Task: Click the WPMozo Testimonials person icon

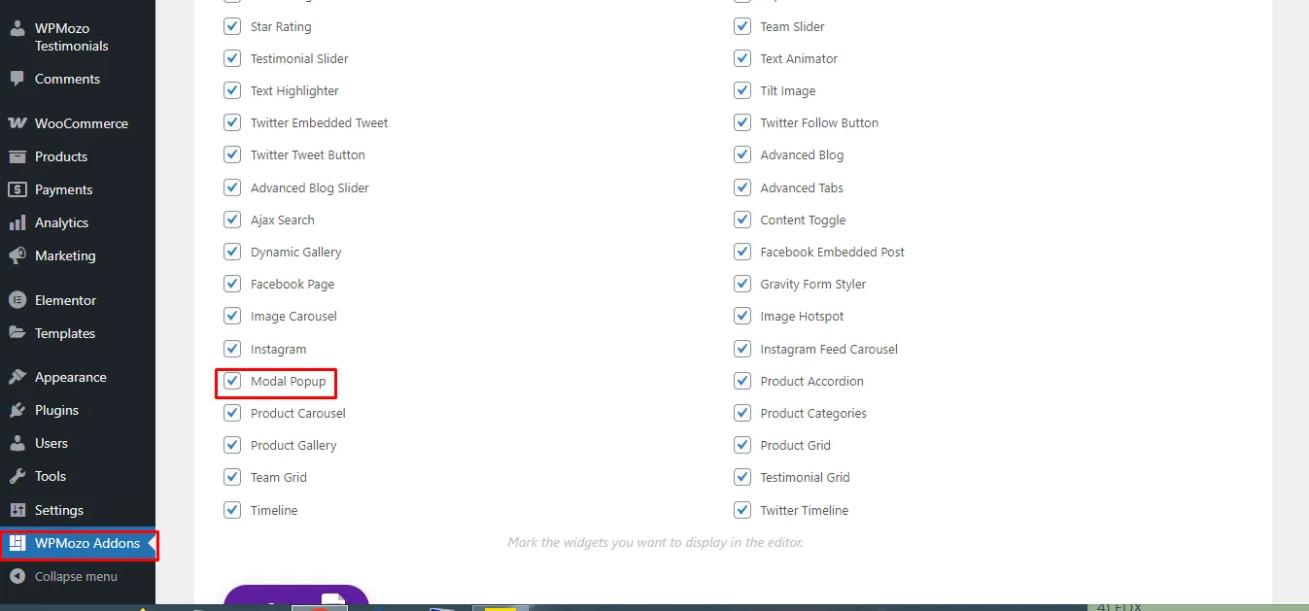Action: point(17,28)
